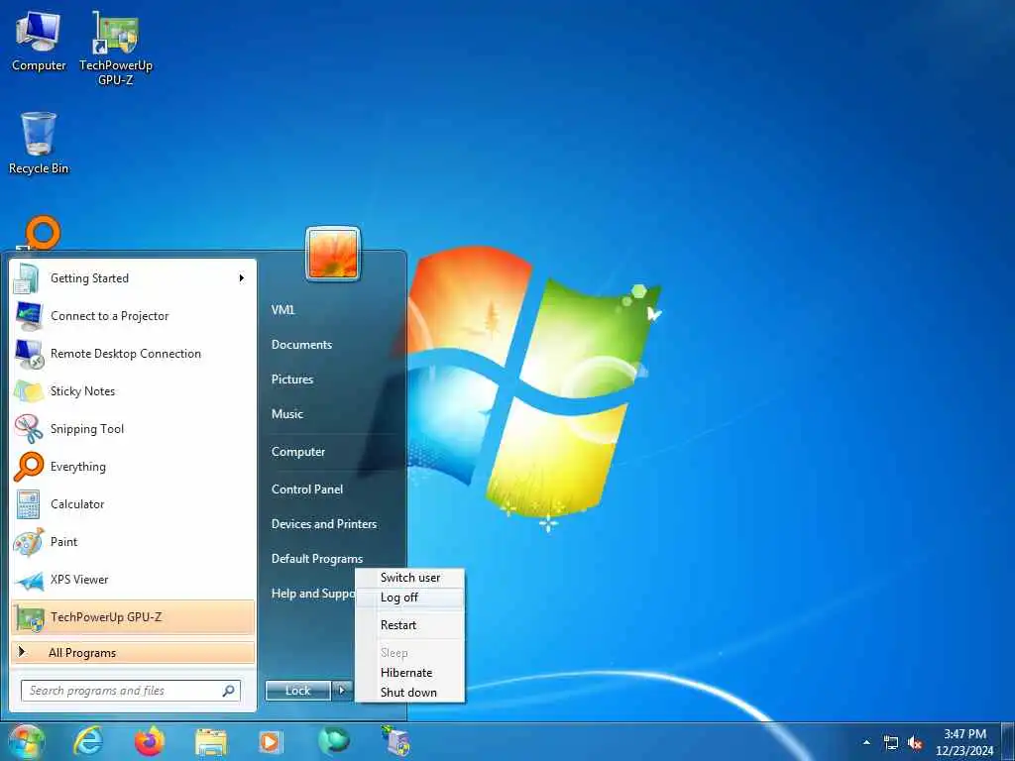Show hidden tray icons arrow
The height and width of the screenshot is (761, 1015).
[x=866, y=742]
